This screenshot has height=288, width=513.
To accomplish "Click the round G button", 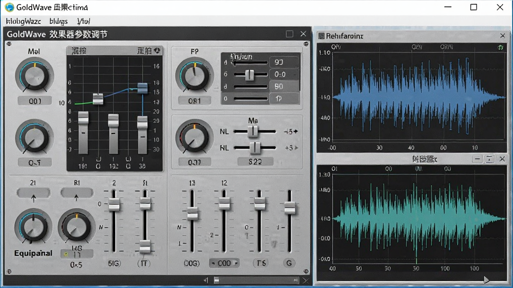I will (289, 263).
